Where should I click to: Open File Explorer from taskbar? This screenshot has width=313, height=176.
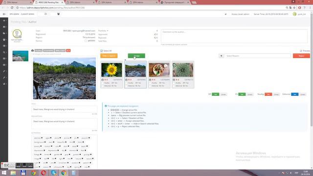tap(13, 173)
